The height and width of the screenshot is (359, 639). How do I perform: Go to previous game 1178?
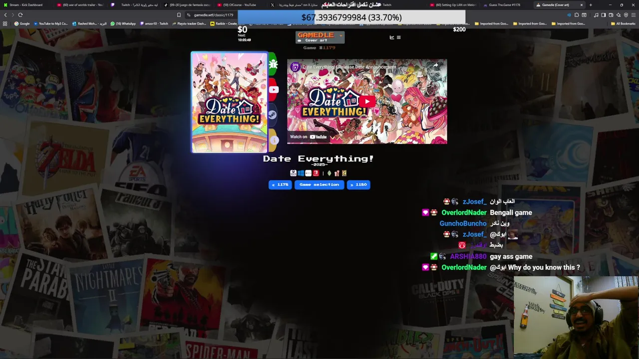(280, 184)
